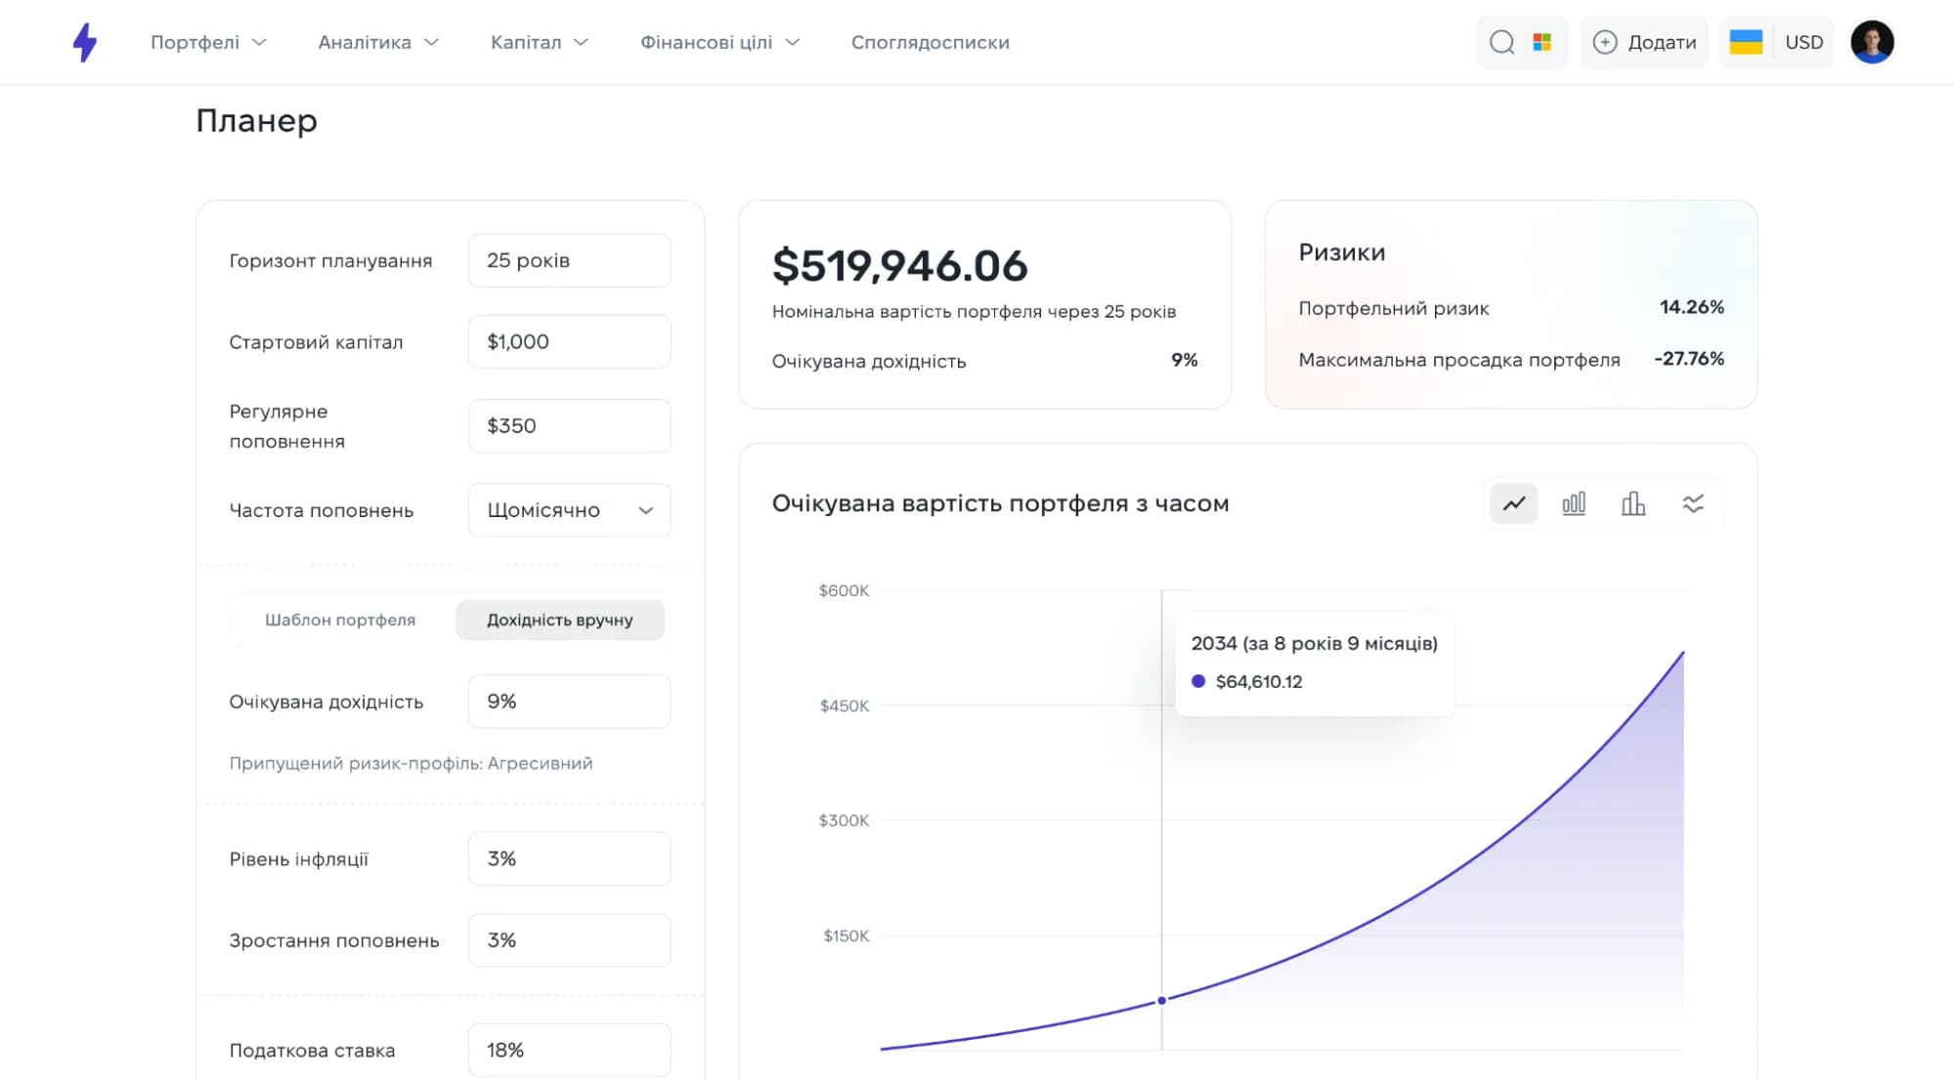Switch to Шаблон портфеля tab
The image size is (1954, 1080).
(x=340, y=620)
